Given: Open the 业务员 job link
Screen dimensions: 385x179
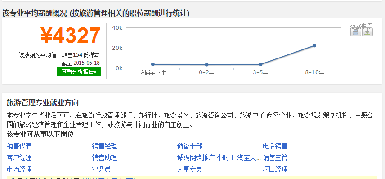Looking at the screenshot, I should tap(101, 169).
